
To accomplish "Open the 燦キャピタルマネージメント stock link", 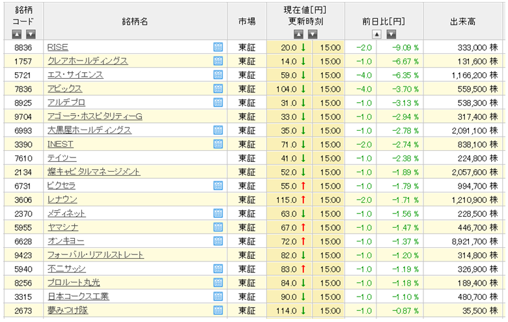I will [94, 172].
